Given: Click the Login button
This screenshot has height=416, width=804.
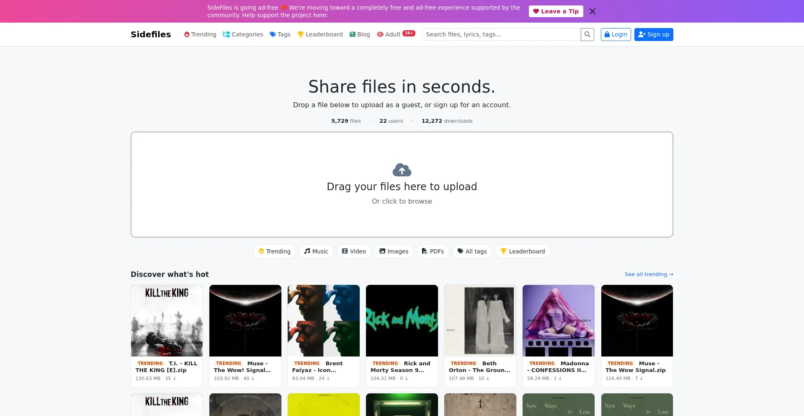Looking at the screenshot, I should click(616, 34).
